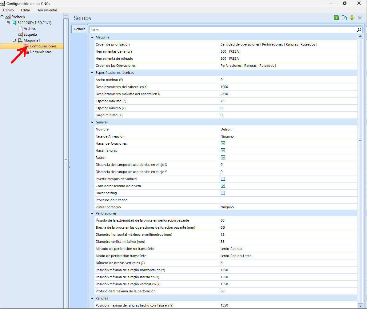Select the Default setup tab
This screenshot has width=367, height=309.
[79, 29]
